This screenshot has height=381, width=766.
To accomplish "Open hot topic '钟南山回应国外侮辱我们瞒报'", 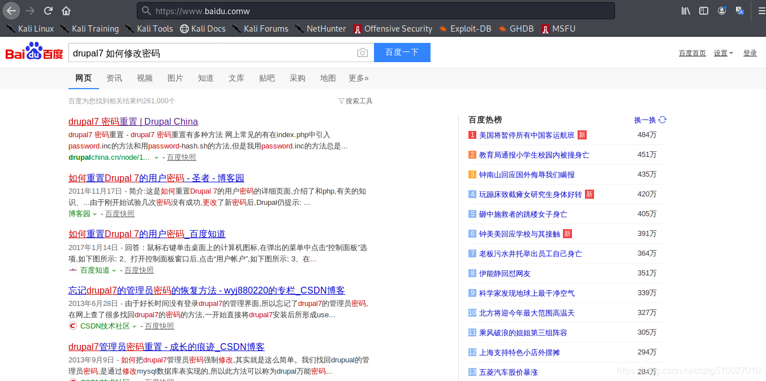I will pos(527,174).
